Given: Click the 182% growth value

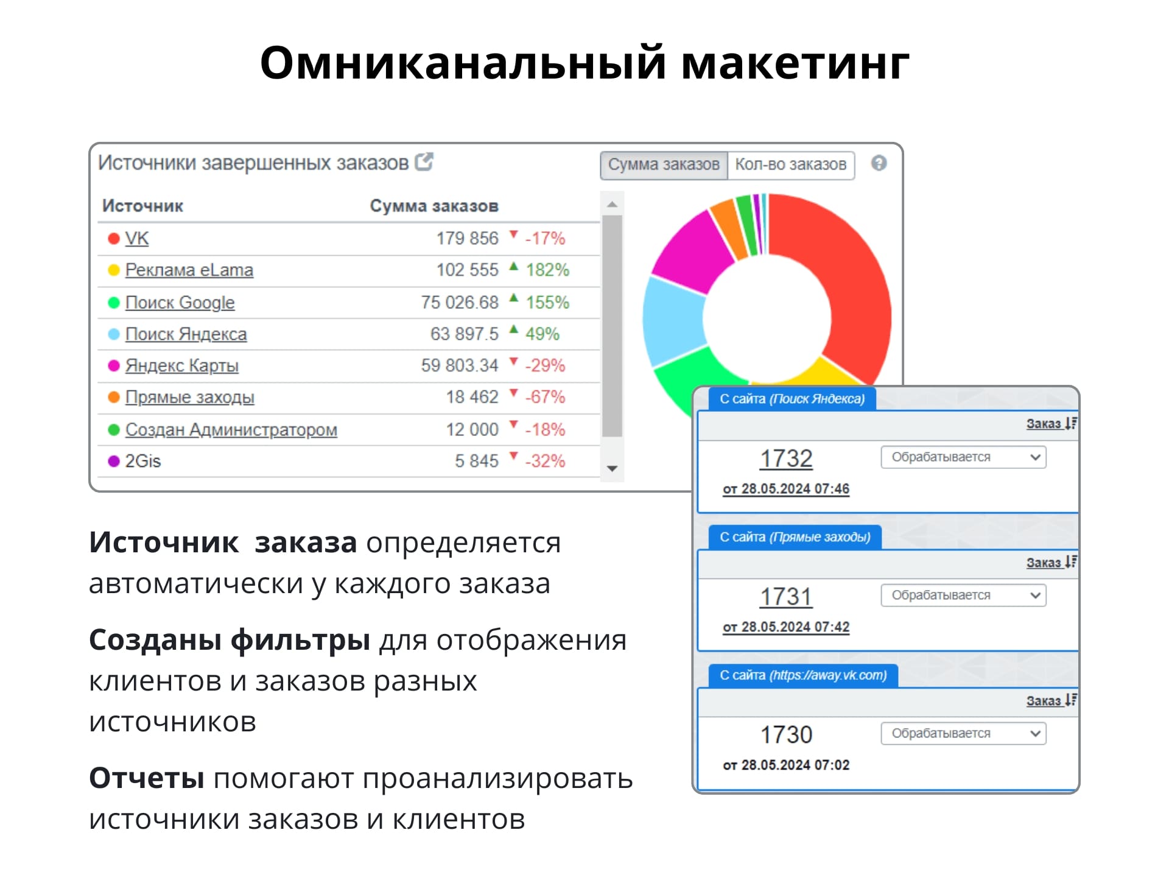Looking at the screenshot, I should pos(547,270).
